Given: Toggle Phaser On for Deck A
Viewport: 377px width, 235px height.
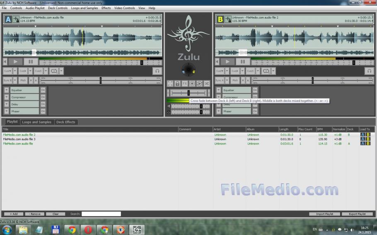Looking at the screenshot, I should coord(43,111).
